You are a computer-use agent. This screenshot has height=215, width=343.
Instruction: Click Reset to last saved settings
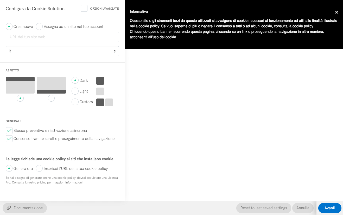(x=264, y=208)
